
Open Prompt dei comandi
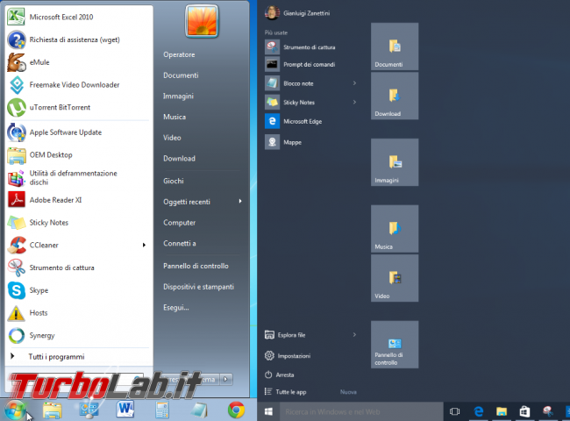[x=310, y=64]
